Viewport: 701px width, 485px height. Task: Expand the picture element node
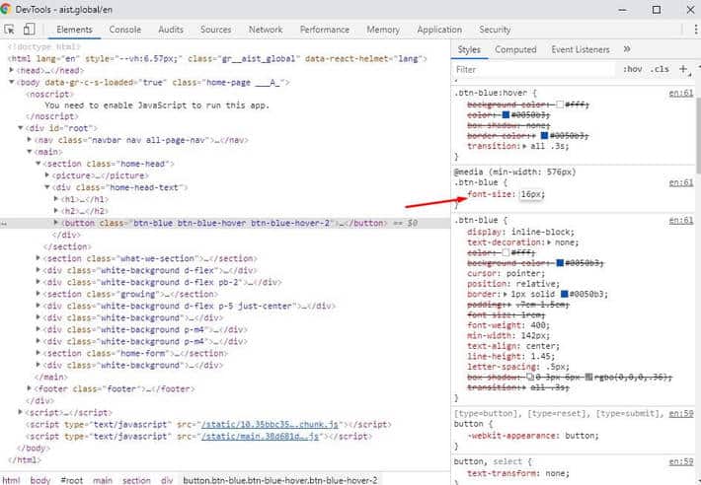click(x=47, y=174)
